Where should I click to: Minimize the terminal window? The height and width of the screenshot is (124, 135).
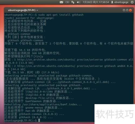coord(124,10)
